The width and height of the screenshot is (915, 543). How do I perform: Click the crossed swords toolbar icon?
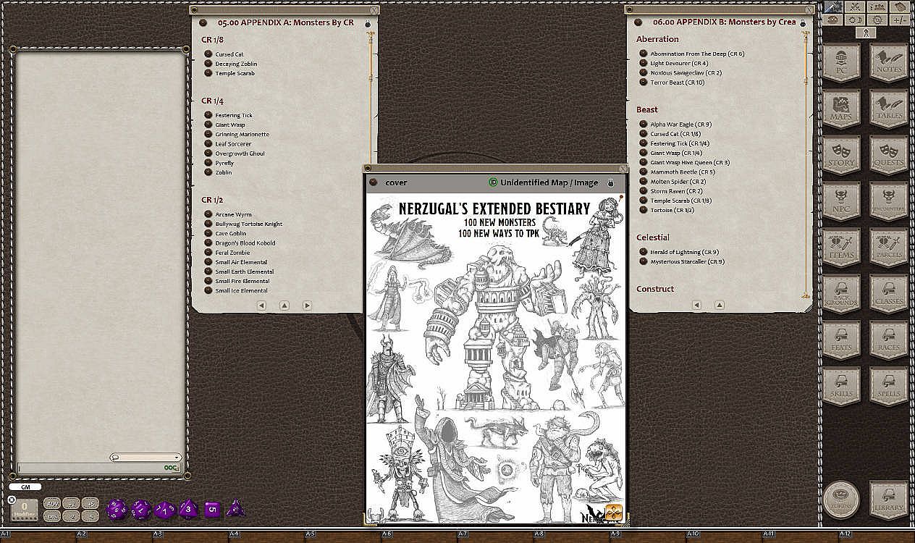(855, 7)
